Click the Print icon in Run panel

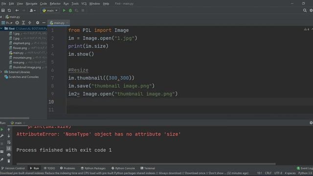[9, 155]
